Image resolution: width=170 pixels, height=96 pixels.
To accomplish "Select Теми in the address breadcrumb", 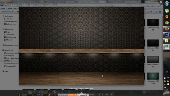I will pyautogui.click(x=55, y=5).
